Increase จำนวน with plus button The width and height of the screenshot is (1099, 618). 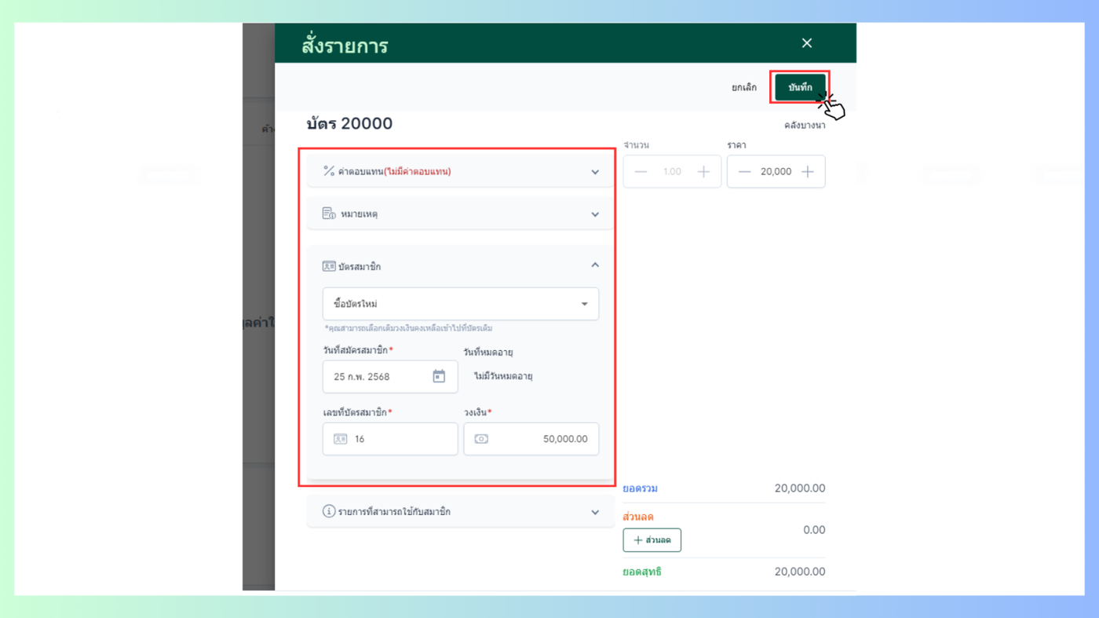[x=703, y=171]
